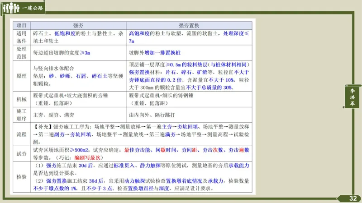Click the text '履带式起重机+细长的铸钢锤'
The width and height of the screenshot is (362, 203).
point(161,96)
